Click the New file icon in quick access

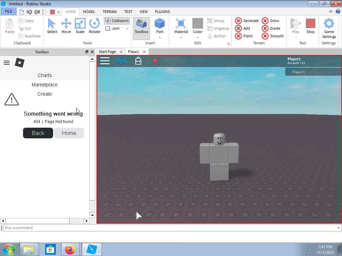tap(22, 12)
